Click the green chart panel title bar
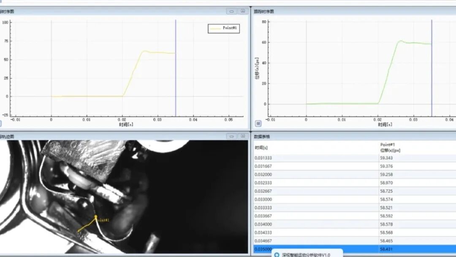 [x=338, y=11]
